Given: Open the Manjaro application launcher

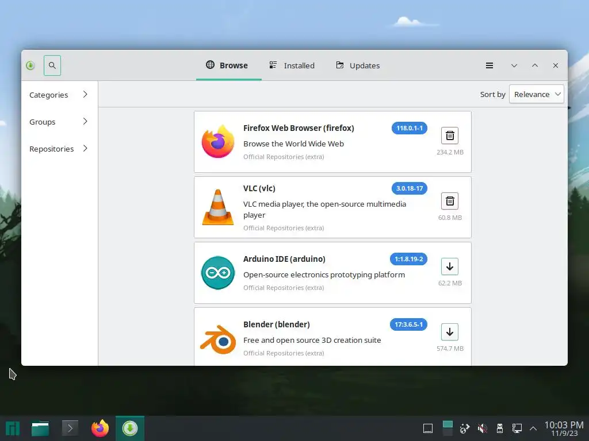Looking at the screenshot, I should pos(13,428).
